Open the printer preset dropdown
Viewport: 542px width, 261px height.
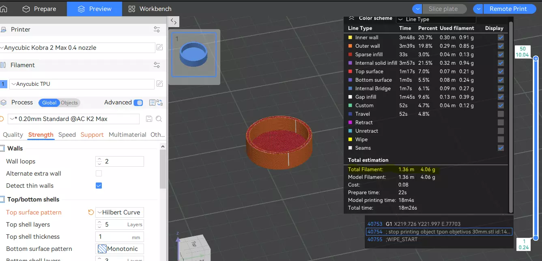[77, 48]
